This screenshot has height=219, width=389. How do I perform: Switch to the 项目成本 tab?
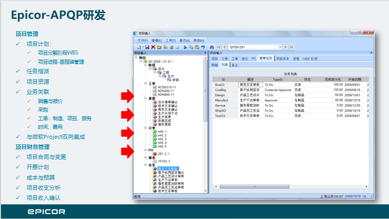(x=283, y=59)
